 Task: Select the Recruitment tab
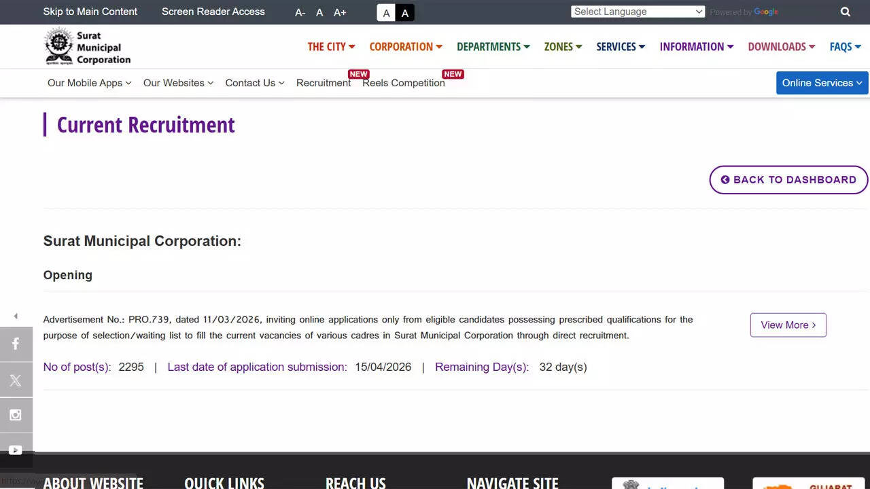click(324, 82)
